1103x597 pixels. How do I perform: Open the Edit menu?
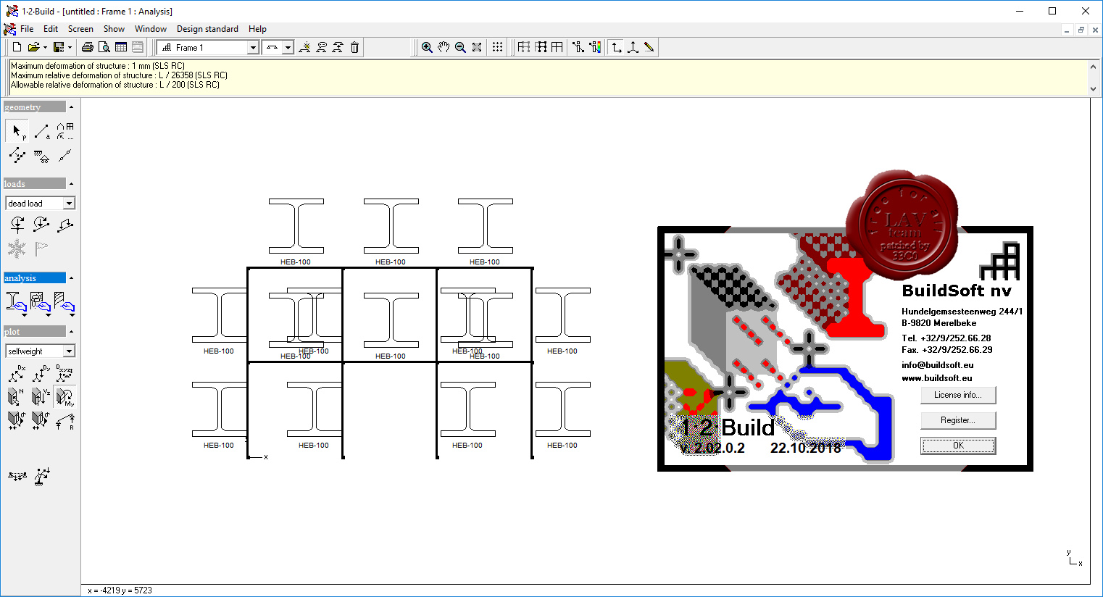[x=51, y=29]
